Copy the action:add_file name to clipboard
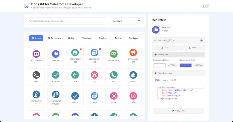The image size is (233, 122). tap(202, 40)
